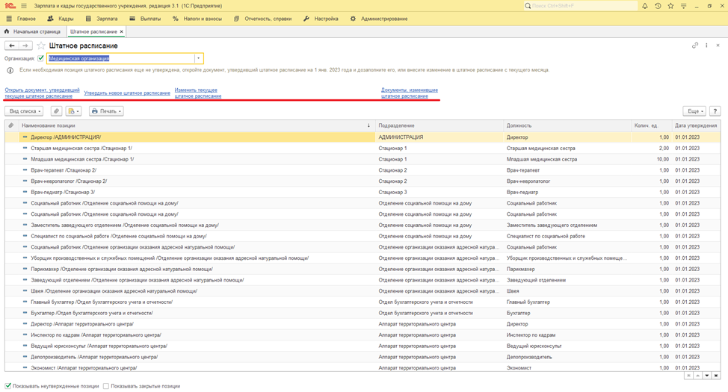Select row Старшая медицинская сестра /Стационар 1/
The width and height of the screenshot is (728, 392).
click(x=363, y=149)
